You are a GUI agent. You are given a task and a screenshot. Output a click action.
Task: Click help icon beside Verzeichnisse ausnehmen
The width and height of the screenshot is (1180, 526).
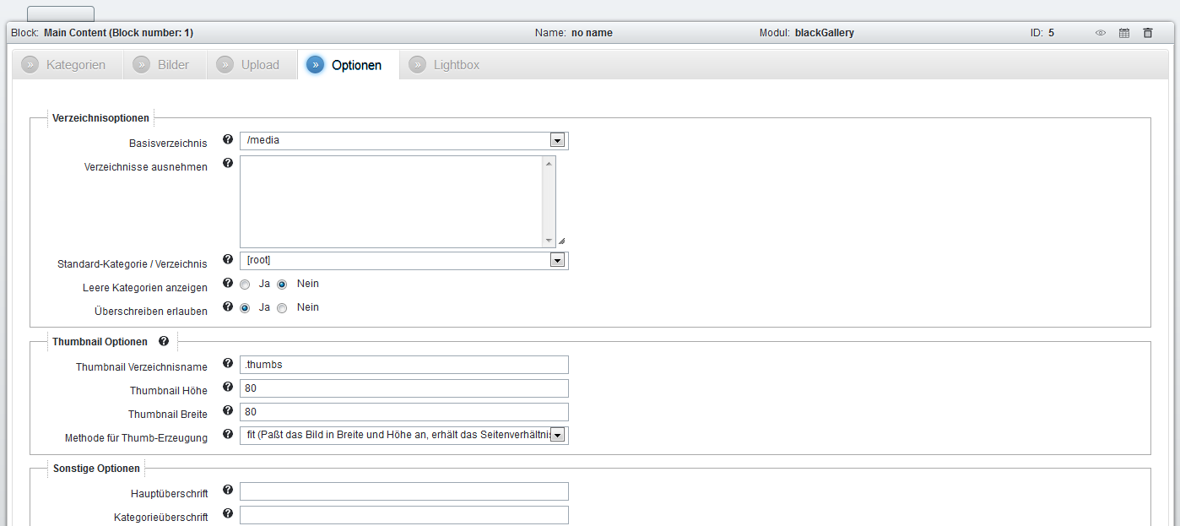coord(227,163)
